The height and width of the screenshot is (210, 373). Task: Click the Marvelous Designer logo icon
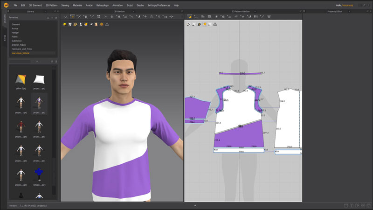(x=5, y=5)
